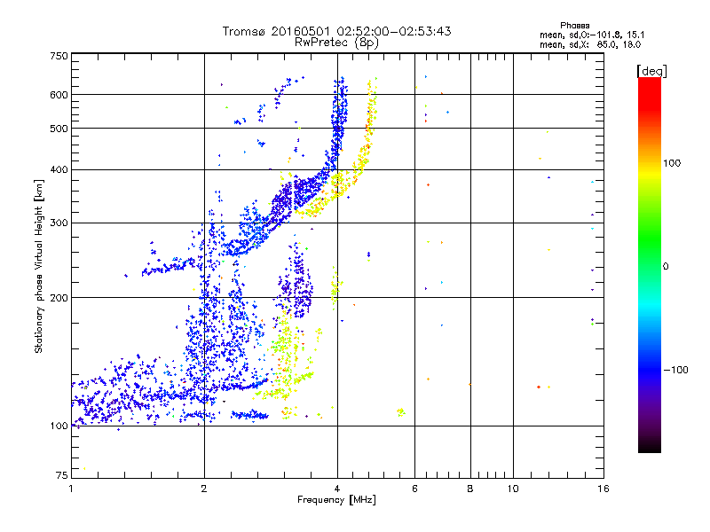Click the x-axis tick label '6'
The image size is (710, 532).
tap(414, 489)
